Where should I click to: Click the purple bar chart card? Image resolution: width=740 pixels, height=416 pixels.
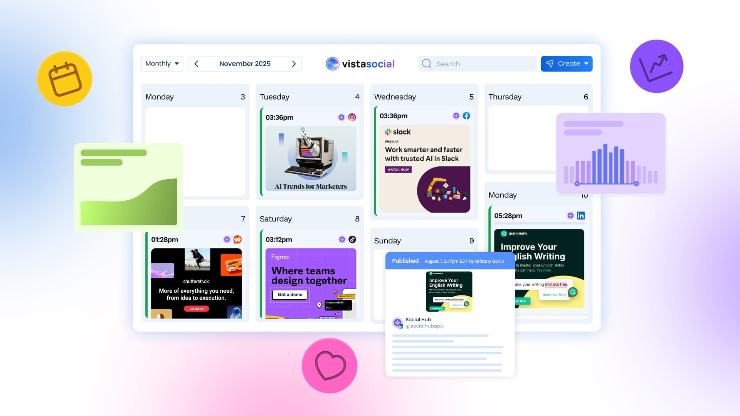(611, 153)
